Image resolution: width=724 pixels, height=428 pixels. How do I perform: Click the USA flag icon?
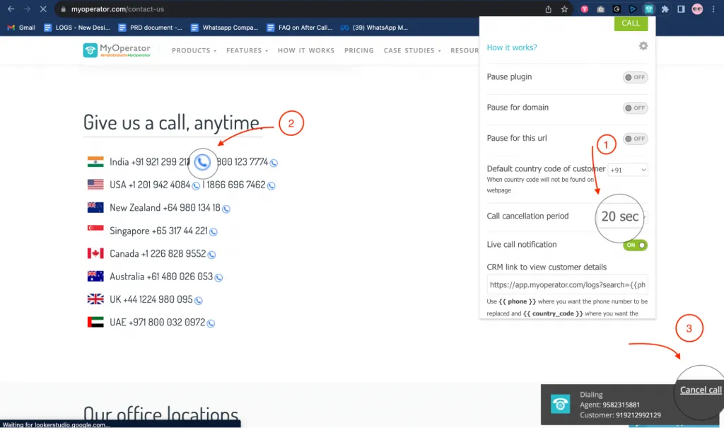coord(95,185)
